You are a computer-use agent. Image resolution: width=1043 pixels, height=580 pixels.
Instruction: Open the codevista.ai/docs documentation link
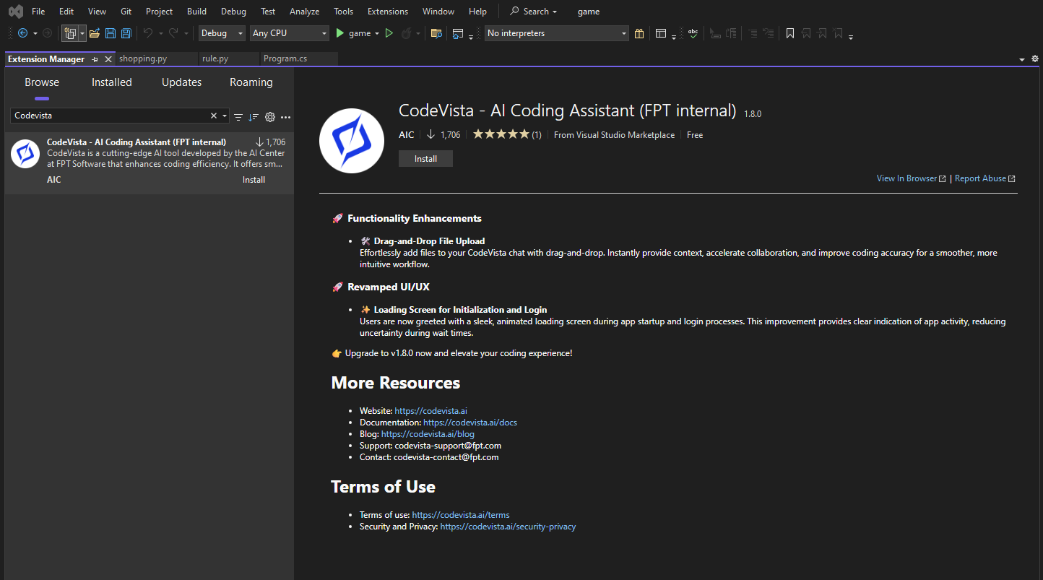pos(470,423)
